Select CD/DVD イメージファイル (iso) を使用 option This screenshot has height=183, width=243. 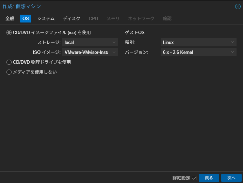pyautogui.click(x=9, y=33)
